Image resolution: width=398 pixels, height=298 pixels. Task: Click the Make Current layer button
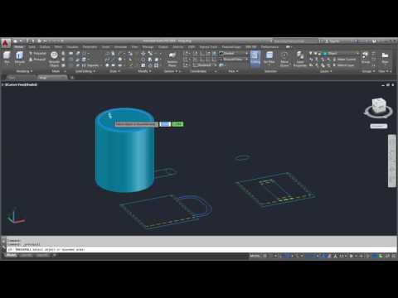(x=344, y=60)
